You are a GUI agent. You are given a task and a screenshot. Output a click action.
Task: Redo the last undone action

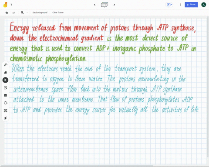click(13, 13)
